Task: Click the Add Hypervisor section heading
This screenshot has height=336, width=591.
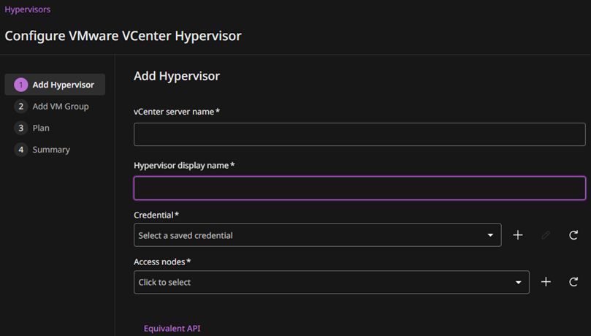Action: tap(177, 76)
